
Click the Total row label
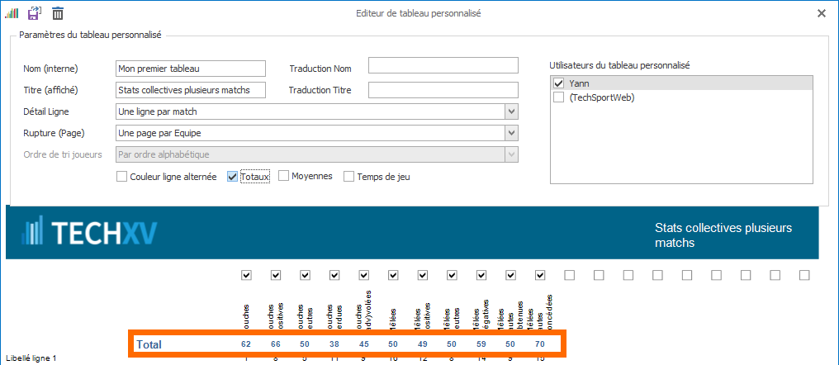(149, 344)
